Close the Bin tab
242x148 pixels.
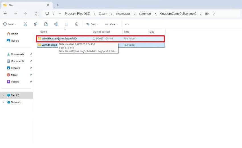(x=48, y=5)
